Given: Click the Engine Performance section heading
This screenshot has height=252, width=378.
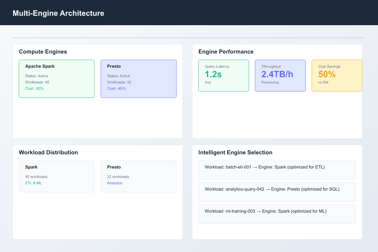Looking at the screenshot, I should pyautogui.click(x=226, y=52).
